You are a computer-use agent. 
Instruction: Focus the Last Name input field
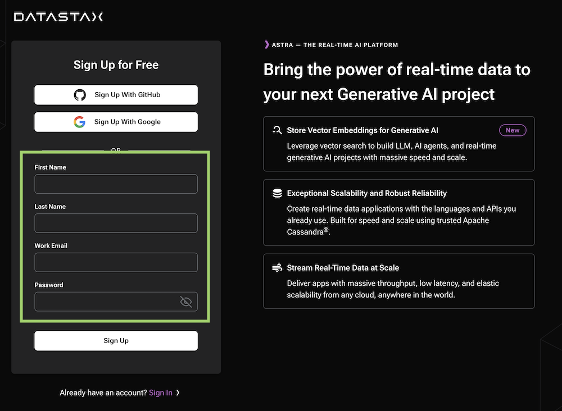pyautogui.click(x=116, y=223)
